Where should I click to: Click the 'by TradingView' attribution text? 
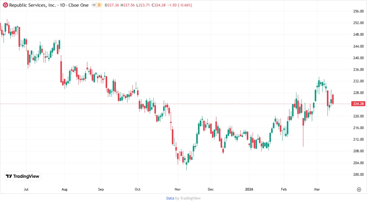pyautogui.click(x=188, y=198)
